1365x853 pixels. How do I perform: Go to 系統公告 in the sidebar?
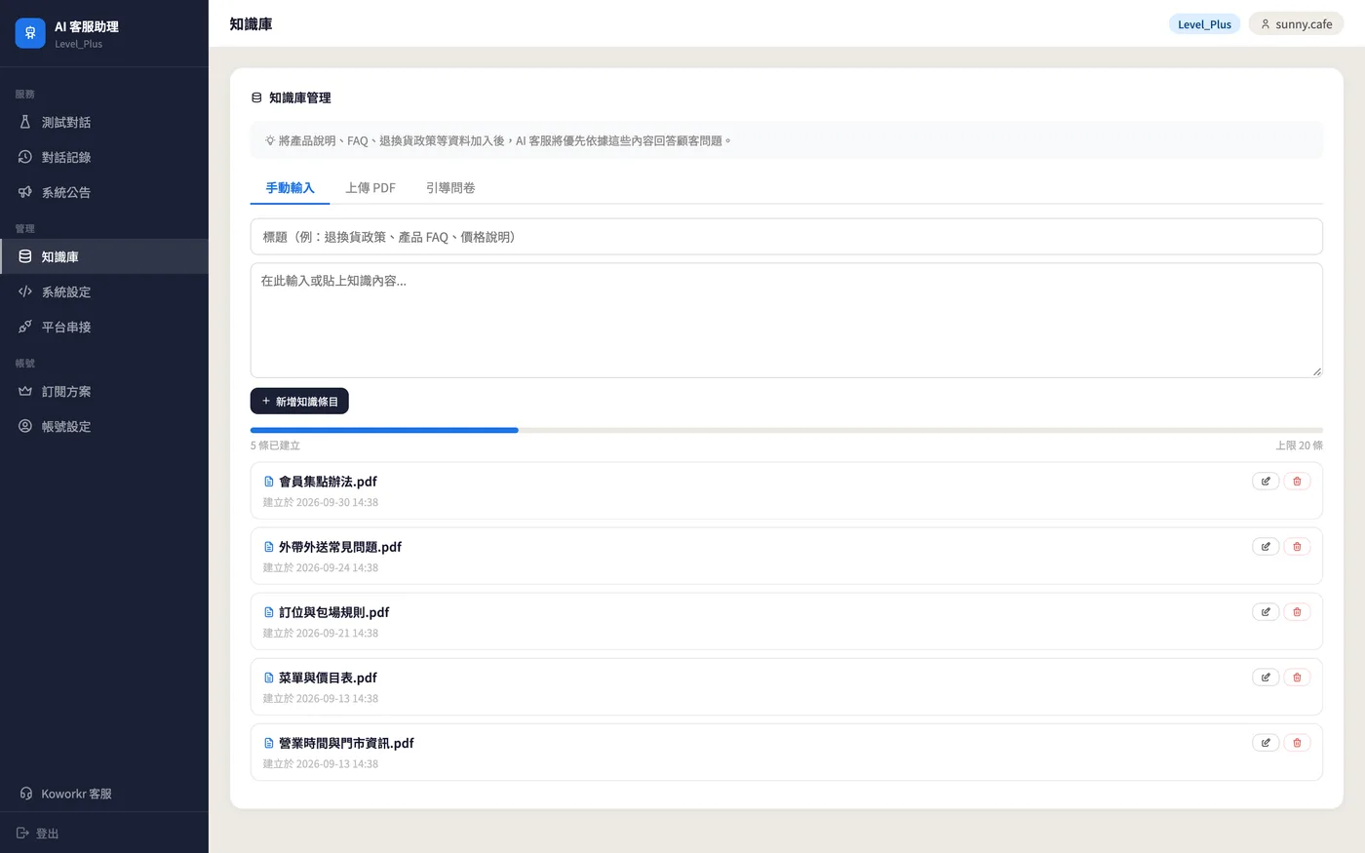coord(104,192)
